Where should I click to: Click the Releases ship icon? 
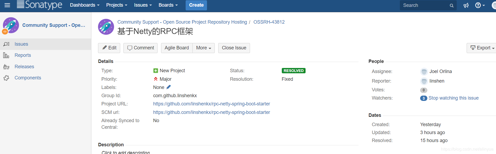[x=6, y=67]
